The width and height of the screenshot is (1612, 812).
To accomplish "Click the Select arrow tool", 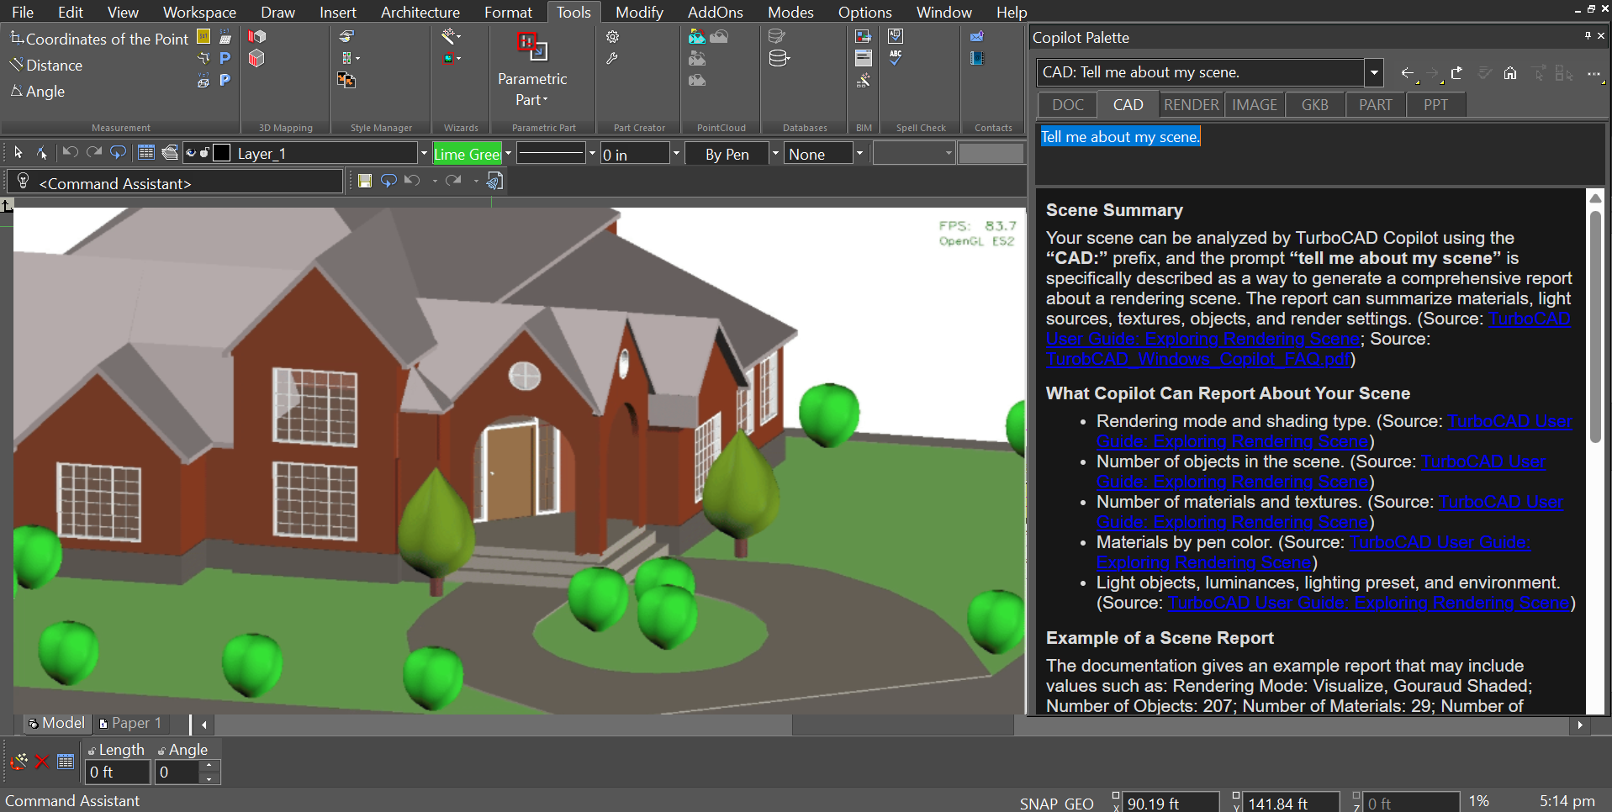I will click(x=18, y=152).
